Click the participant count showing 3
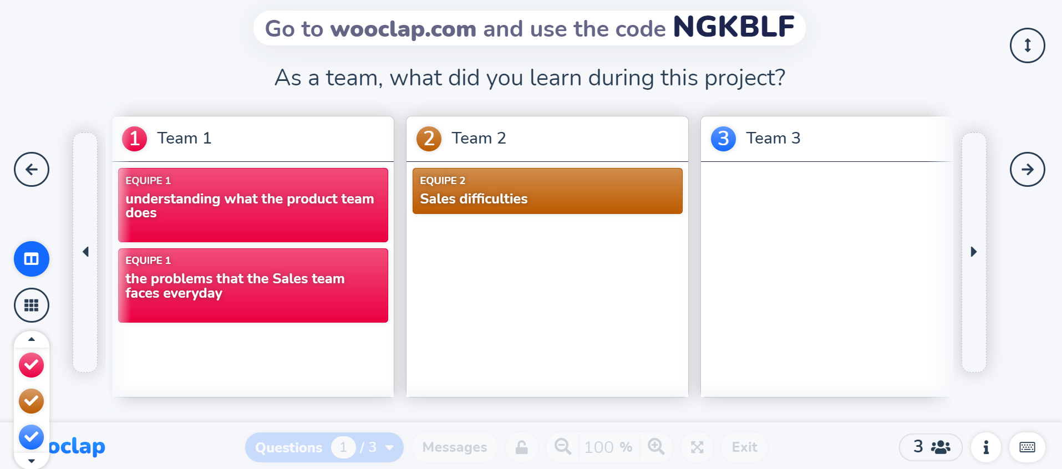Image resolution: width=1062 pixels, height=469 pixels. click(x=931, y=447)
